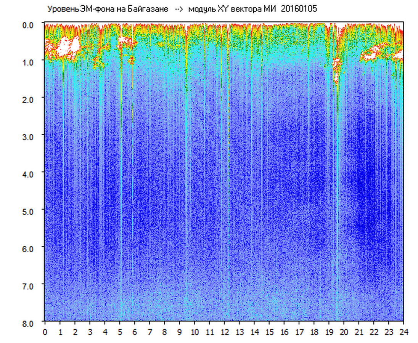
Task: Select the 1.0 label on y-axis
Action: click(29, 62)
